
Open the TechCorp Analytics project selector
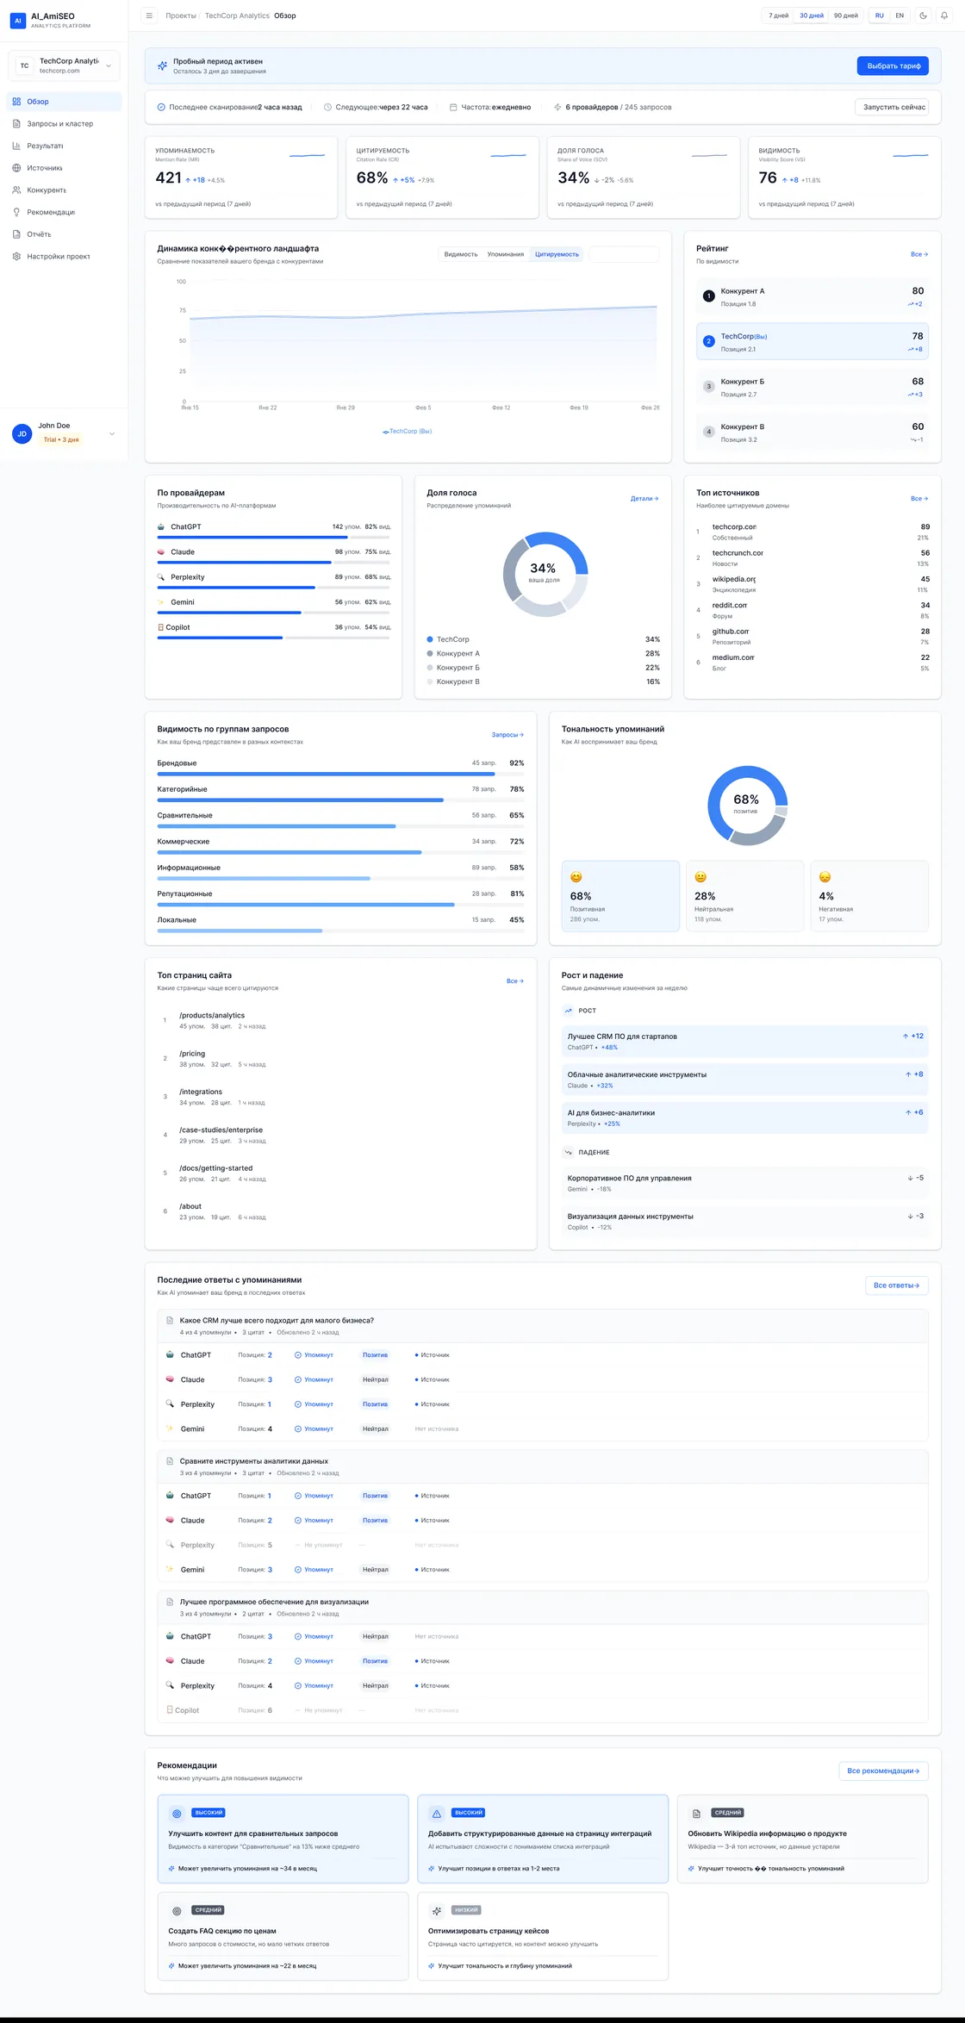(x=65, y=65)
